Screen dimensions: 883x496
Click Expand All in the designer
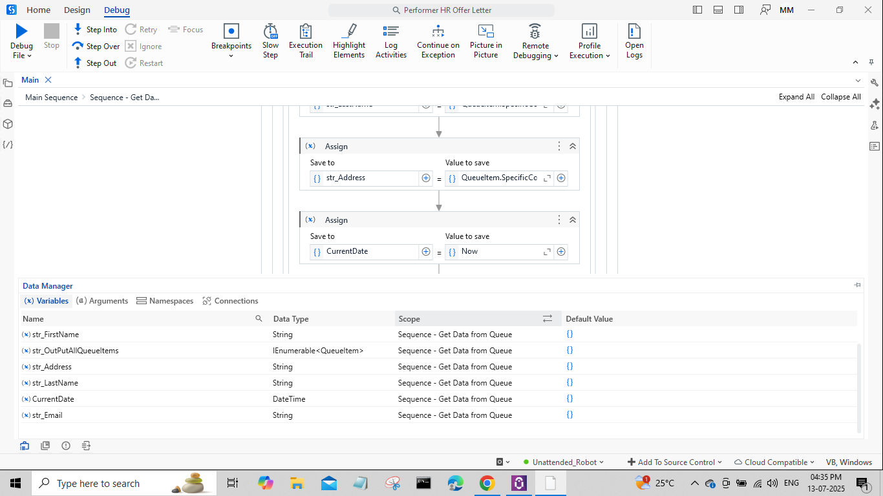tap(796, 97)
